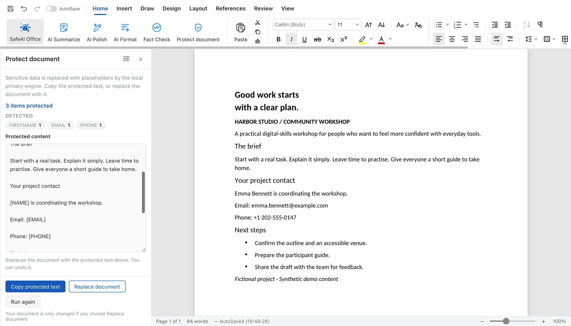Decrease paragraph indent
This screenshot has height=326, width=571.
coord(495,25)
